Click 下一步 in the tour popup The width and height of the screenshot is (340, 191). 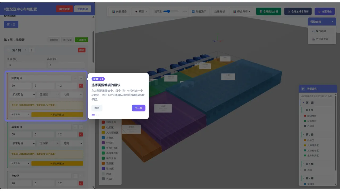point(139,108)
